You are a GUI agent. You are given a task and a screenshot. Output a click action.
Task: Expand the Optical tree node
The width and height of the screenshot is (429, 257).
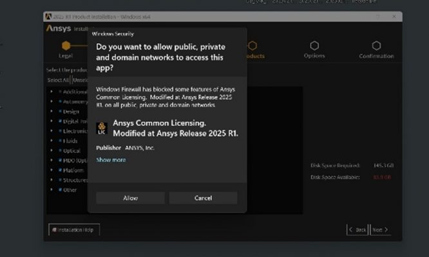coord(52,150)
